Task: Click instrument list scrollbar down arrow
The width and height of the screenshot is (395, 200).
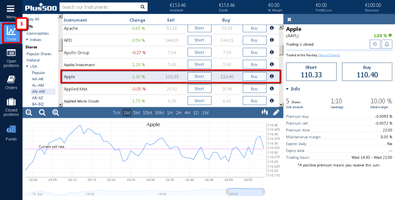Action: (281, 105)
